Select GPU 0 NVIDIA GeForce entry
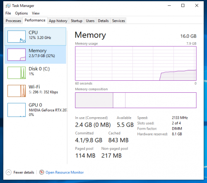Screen dimensions: 207x183 (x=35, y=110)
